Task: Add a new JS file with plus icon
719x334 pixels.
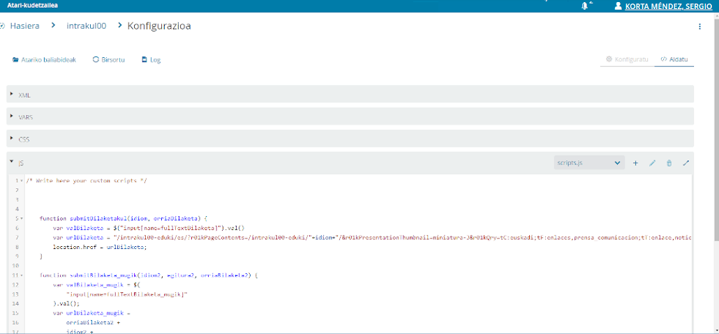Action: click(635, 163)
